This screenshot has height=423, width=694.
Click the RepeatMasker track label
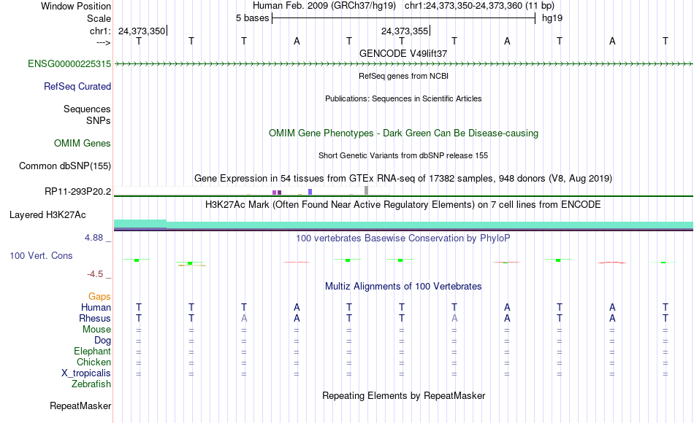(80, 405)
